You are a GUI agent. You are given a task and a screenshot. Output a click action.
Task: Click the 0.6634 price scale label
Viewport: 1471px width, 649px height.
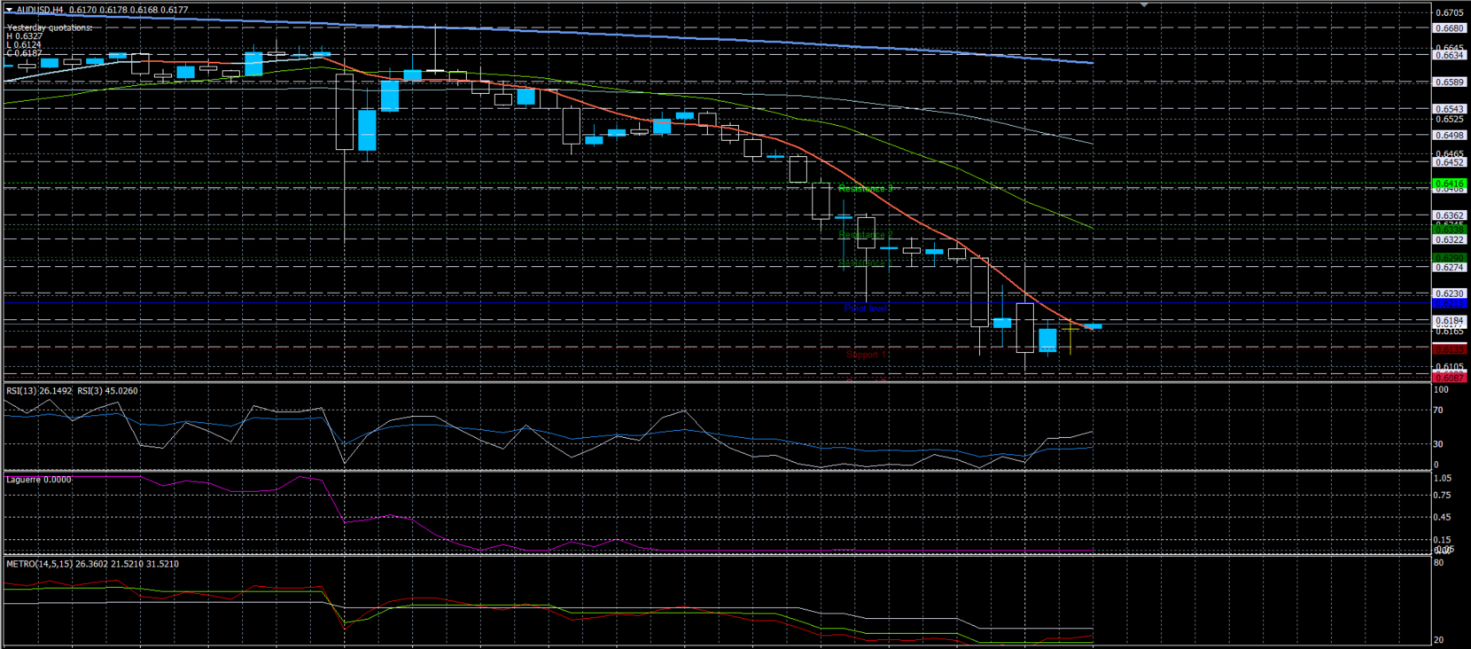[x=1450, y=55]
